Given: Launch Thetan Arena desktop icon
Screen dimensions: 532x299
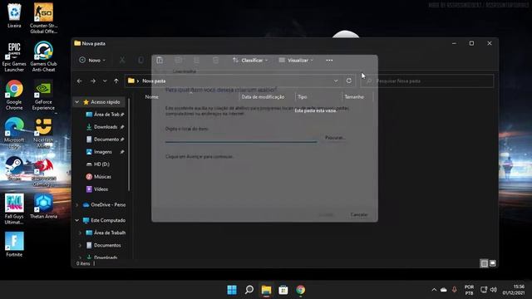Looking at the screenshot, I should click(43, 206).
